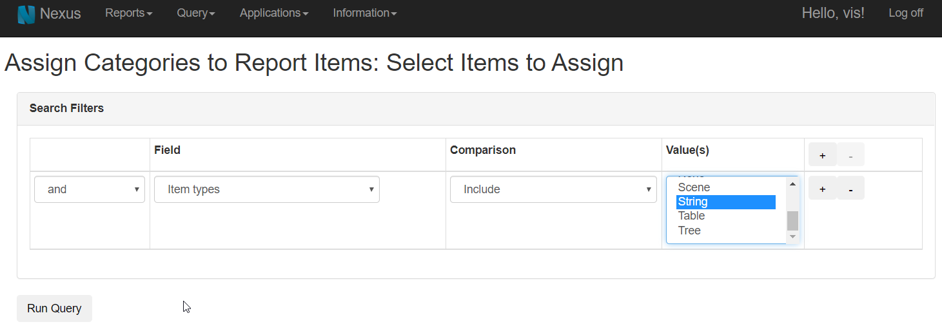942x331 pixels.
Task: Open the Query menu
Action: pos(195,13)
